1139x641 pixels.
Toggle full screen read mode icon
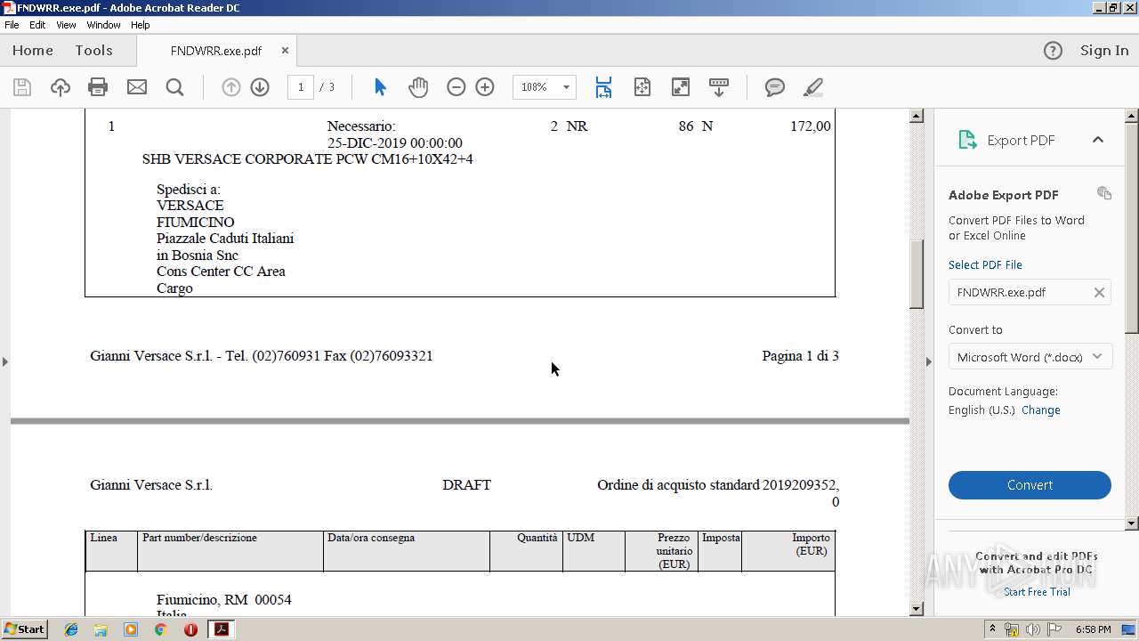pyautogui.click(x=681, y=87)
